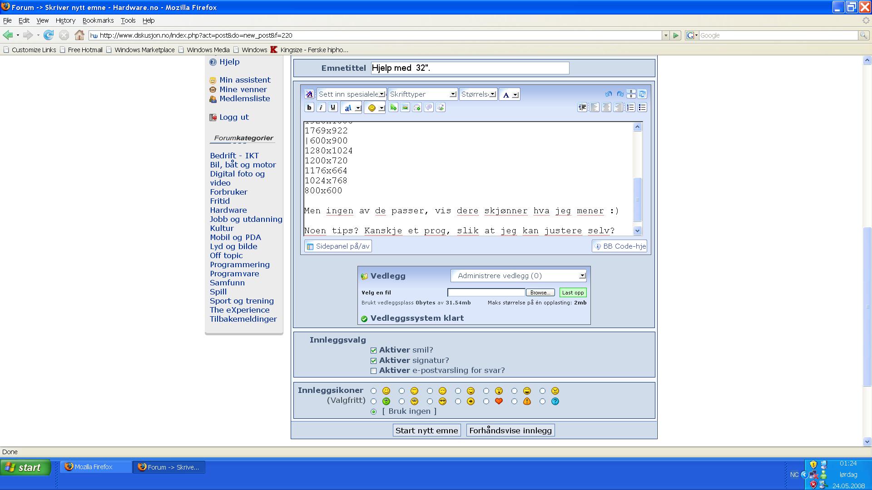Toggle bold text formatting
Screen dimensions: 872x490
pyautogui.click(x=309, y=108)
